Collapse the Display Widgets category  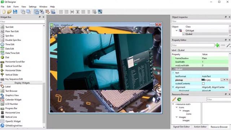pyautogui.click(x=1, y=83)
